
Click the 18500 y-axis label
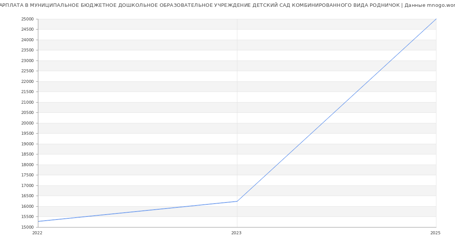[x=28, y=154]
